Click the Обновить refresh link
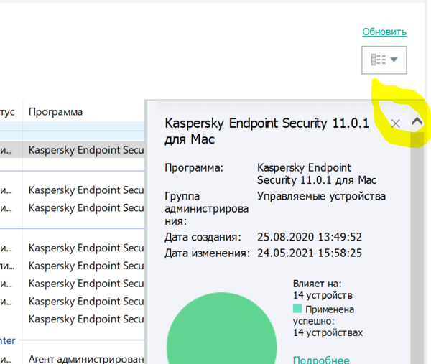Image resolution: width=431 pixels, height=364 pixels. pyautogui.click(x=384, y=32)
